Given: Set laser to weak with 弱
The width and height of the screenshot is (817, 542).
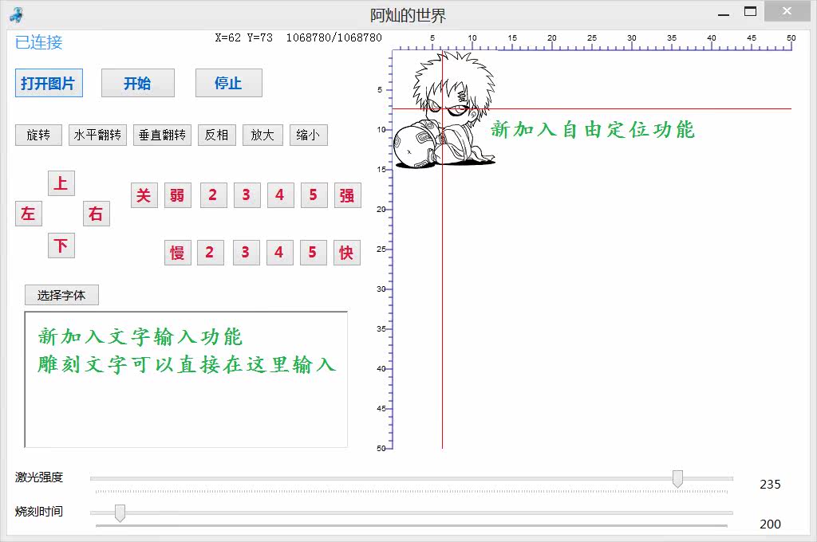Looking at the screenshot, I should (178, 195).
